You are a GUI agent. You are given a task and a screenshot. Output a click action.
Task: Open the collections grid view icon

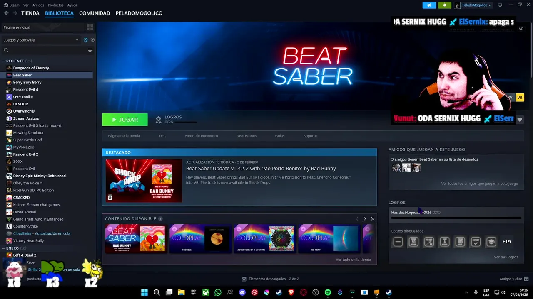pyautogui.click(x=90, y=27)
